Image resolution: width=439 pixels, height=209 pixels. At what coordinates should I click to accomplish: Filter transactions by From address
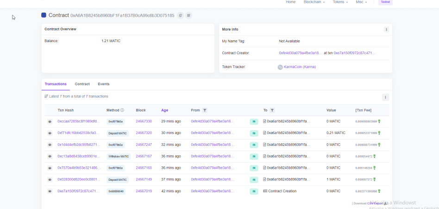(x=205, y=110)
